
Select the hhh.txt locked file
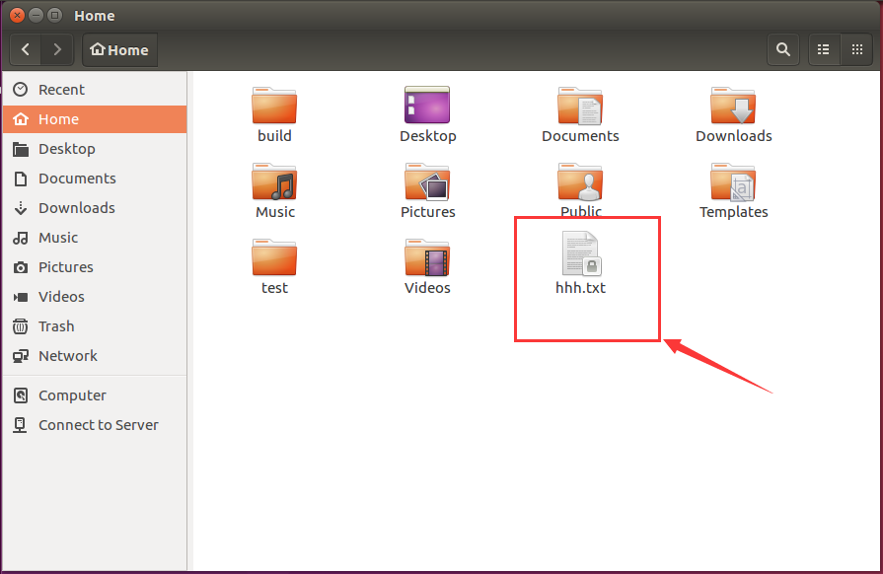coord(580,258)
